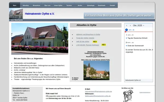Open 'Ende der Sommerzeit' calendar event
This screenshot has width=164, height=102.
pyautogui.click(x=136, y=46)
